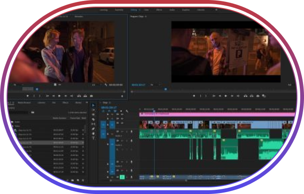304x194 pixels.
Task: Open Project panel tabs overflow chevron
Action: pyautogui.click(x=86, y=102)
